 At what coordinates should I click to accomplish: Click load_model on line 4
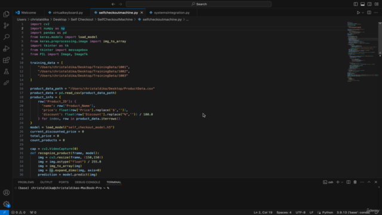pos(88,37)
